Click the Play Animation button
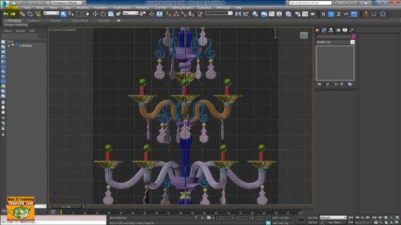This screenshot has width=401, height=225. [x=362, y=217]
